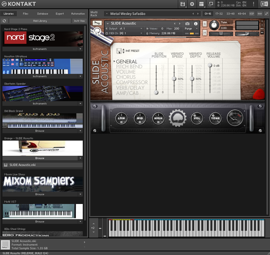This screenshot has width=270, height=255.
Task: Click the red guitar pick
Action: pos(259,94)
